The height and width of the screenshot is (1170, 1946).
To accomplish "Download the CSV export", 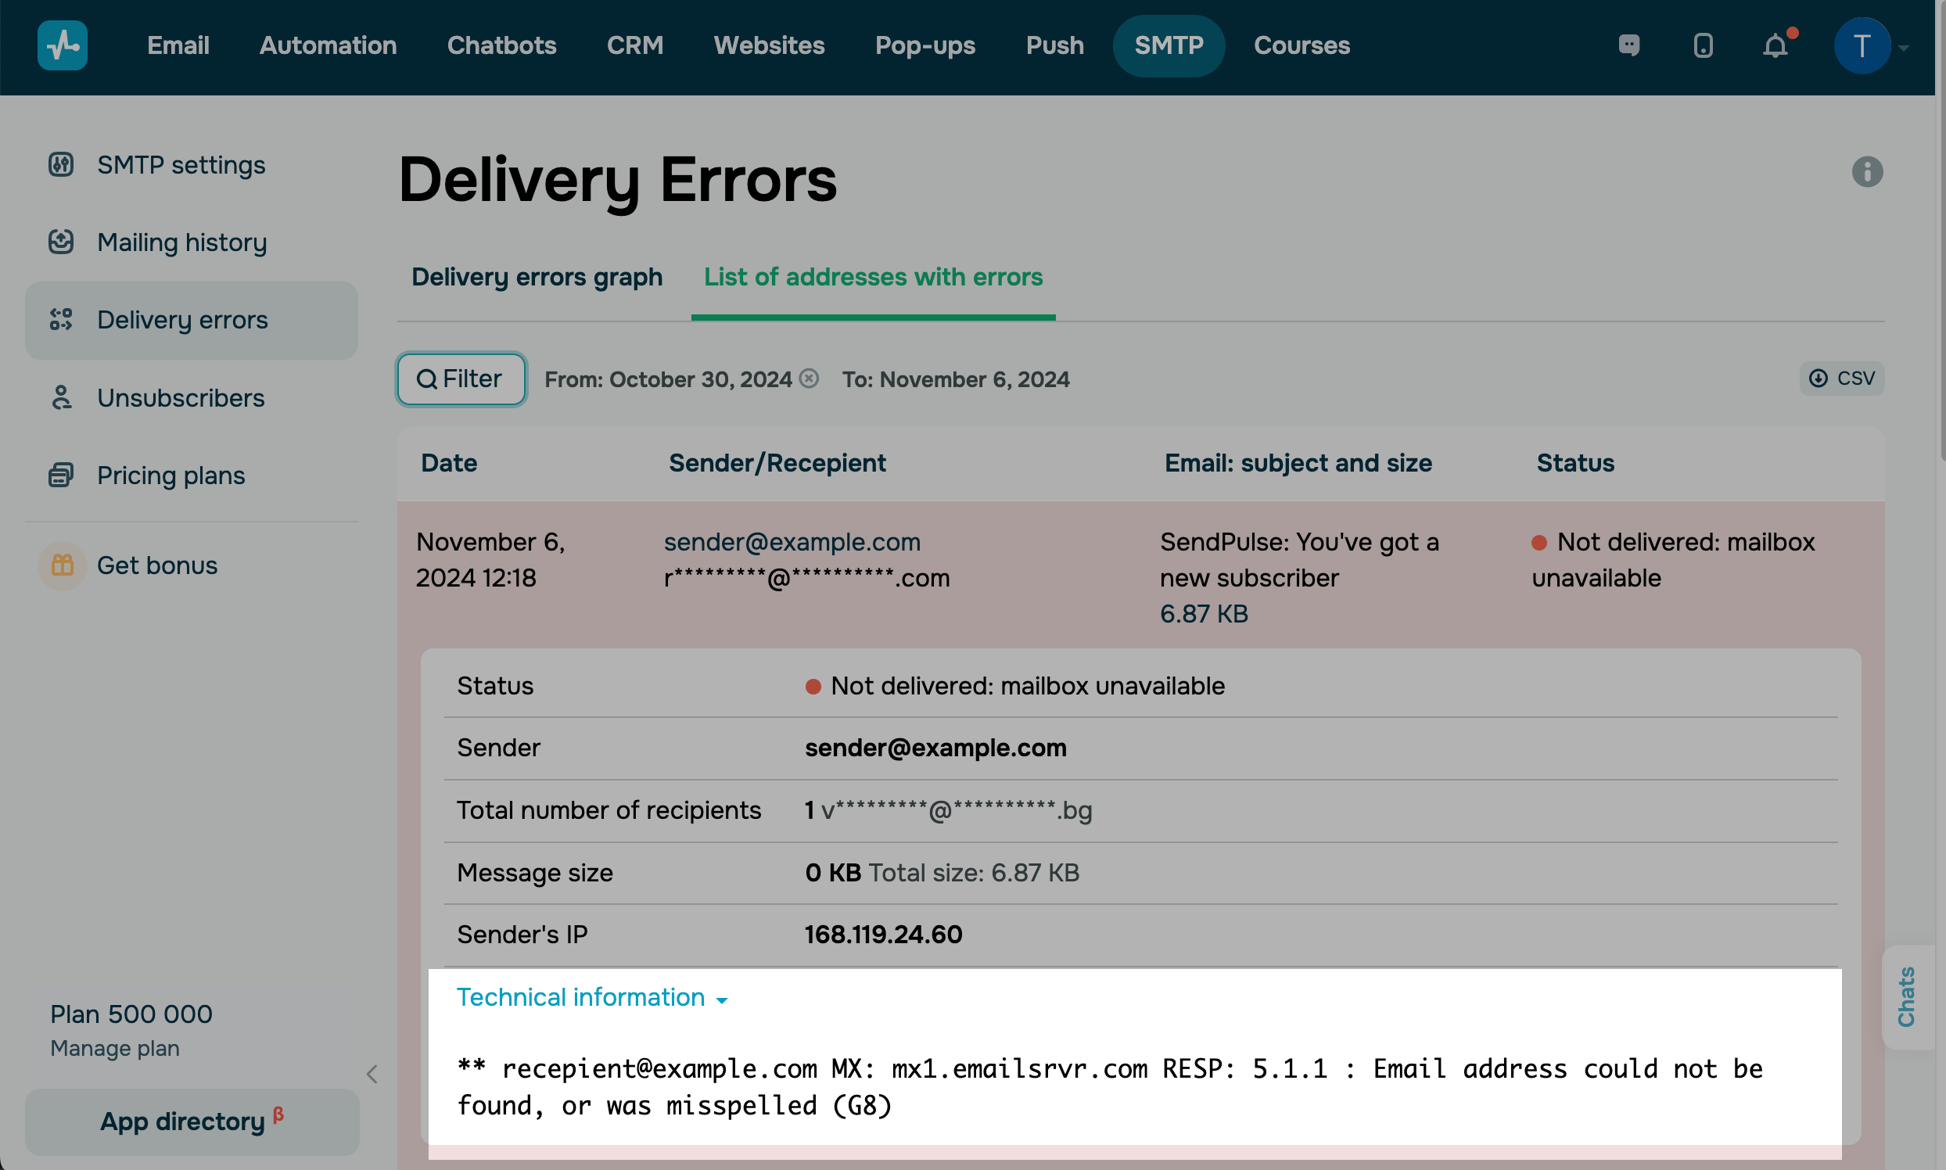I will pyautogui.click(x=1841, y=379).
